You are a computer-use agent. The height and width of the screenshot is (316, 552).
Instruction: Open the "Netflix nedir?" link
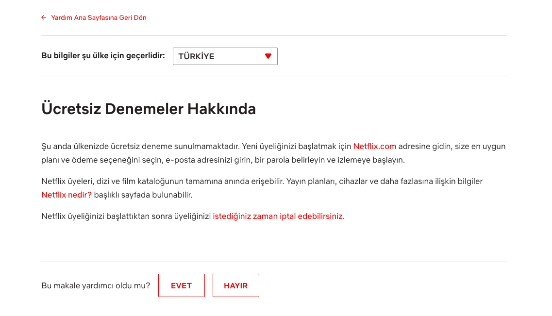point(67,195)
